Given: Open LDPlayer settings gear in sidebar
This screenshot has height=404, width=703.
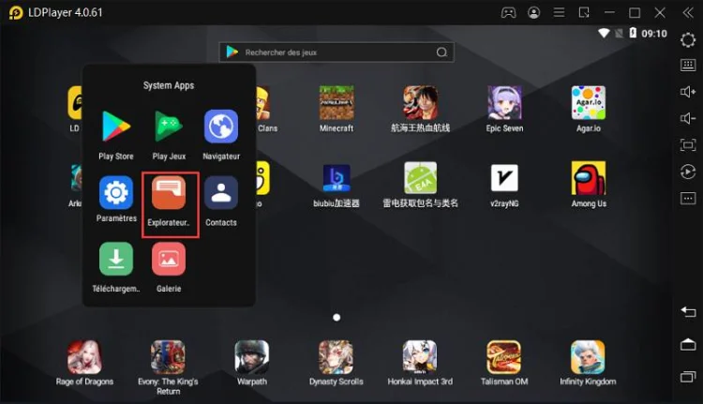Looking at the screenshot, I should pyautogui.click(x=688, y=40).
